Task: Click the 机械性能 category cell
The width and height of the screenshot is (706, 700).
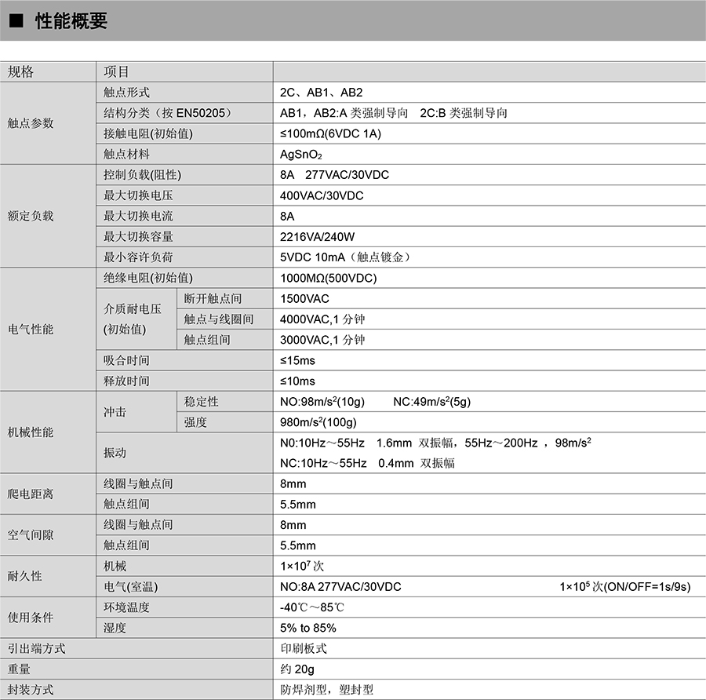Action: 31,432
